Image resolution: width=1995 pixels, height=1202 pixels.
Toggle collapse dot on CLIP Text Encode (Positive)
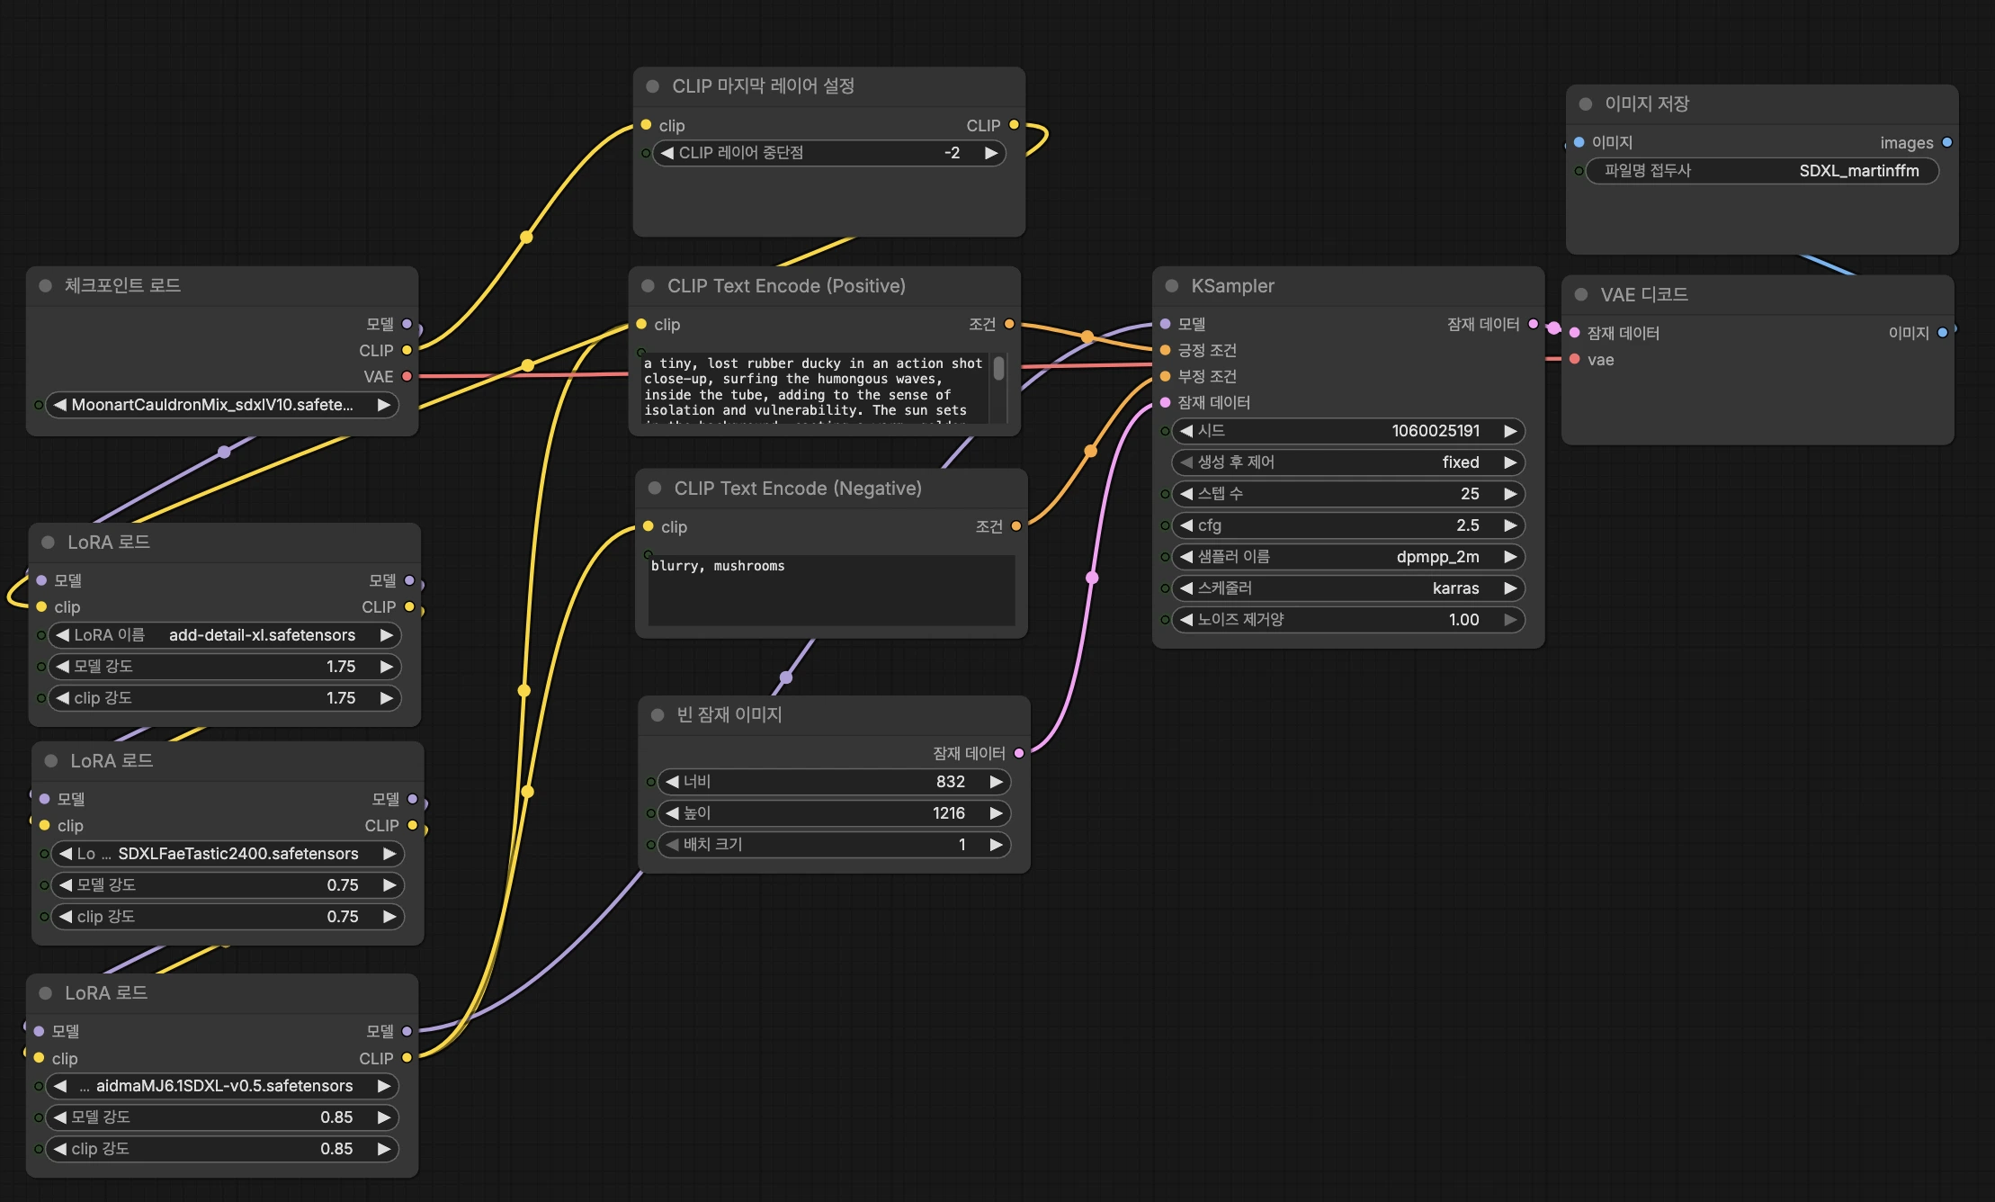click(x=648, y=286)
